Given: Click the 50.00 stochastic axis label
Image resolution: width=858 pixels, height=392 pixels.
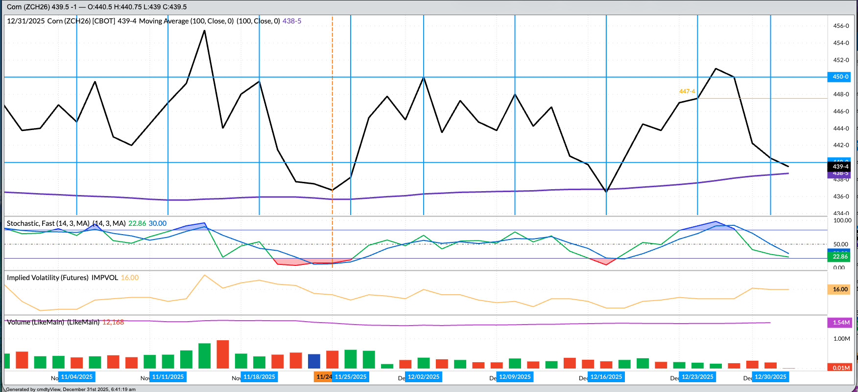Looking at the screenshot, I should [x=841, y=244].
